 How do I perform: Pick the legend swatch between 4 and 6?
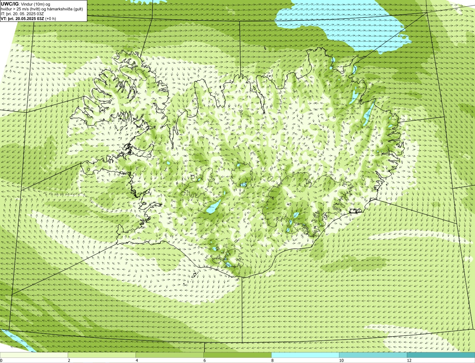(x=170, y=355)
